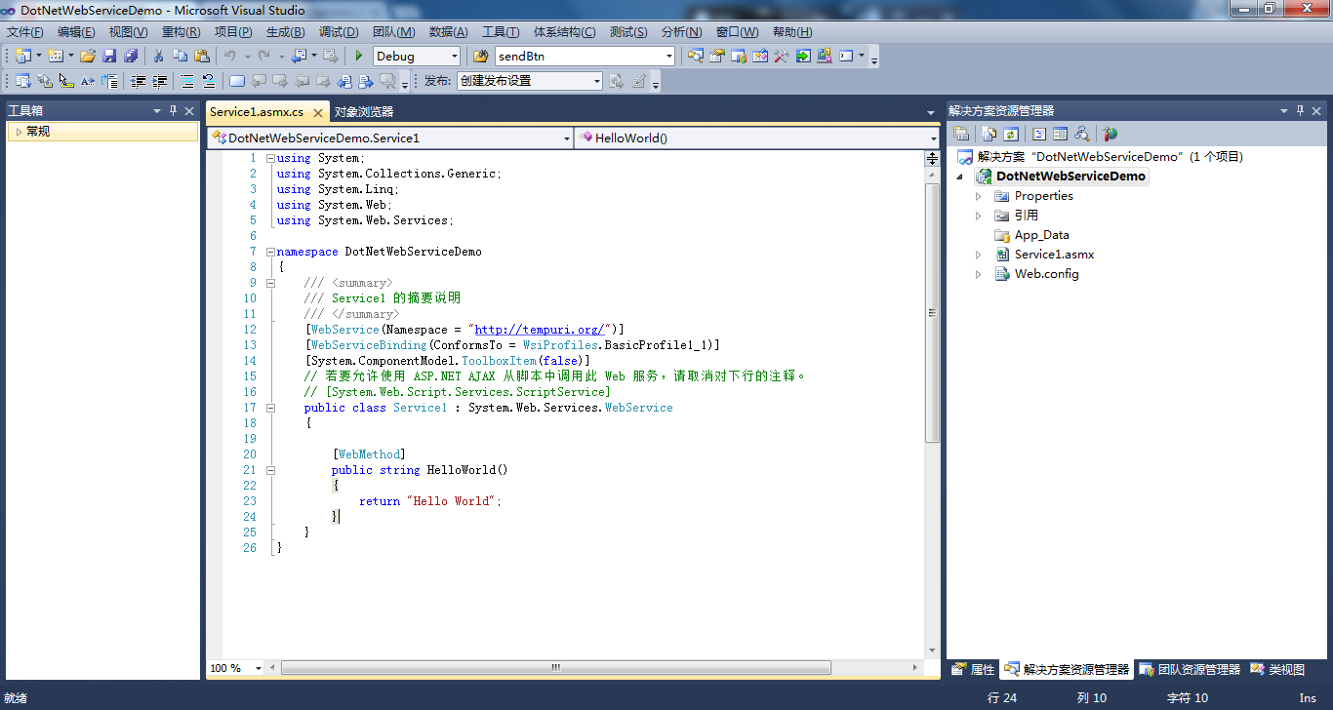
Task: Click Show All Files in Solution Explorer
Action: click(990, 134)
